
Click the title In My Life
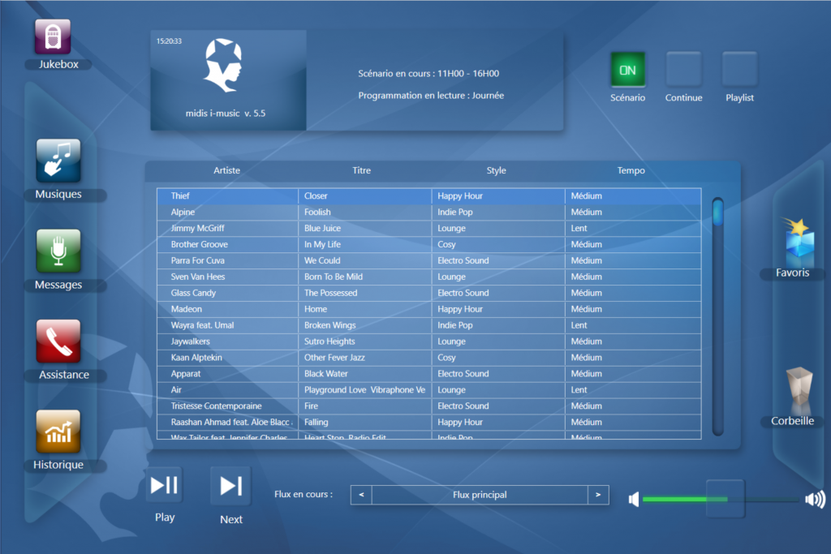322,244
